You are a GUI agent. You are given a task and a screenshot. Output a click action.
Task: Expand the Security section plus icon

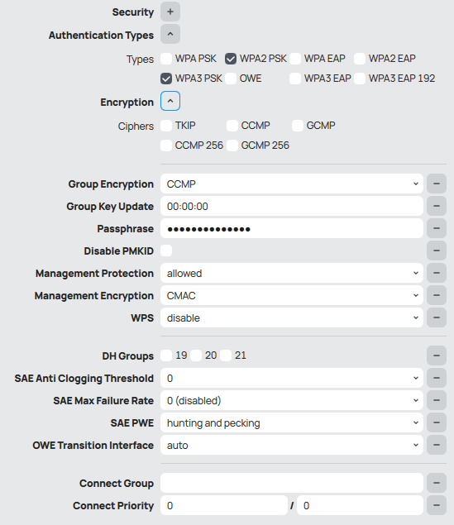click(x=170, y=12)
